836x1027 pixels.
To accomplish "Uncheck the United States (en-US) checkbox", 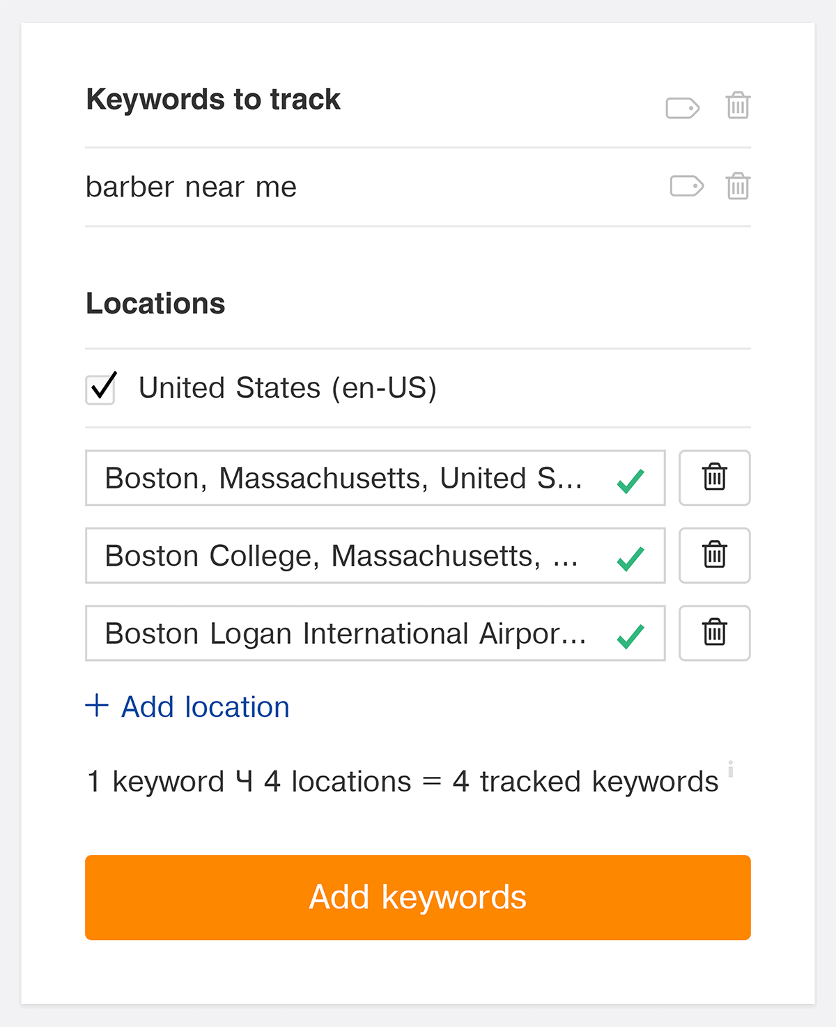I will [100, 389].
